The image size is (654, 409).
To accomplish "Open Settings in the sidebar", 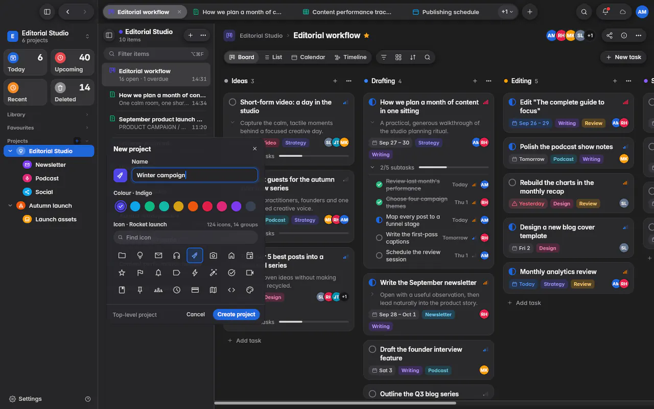I will pyautogui.click(x=26, y=399).
